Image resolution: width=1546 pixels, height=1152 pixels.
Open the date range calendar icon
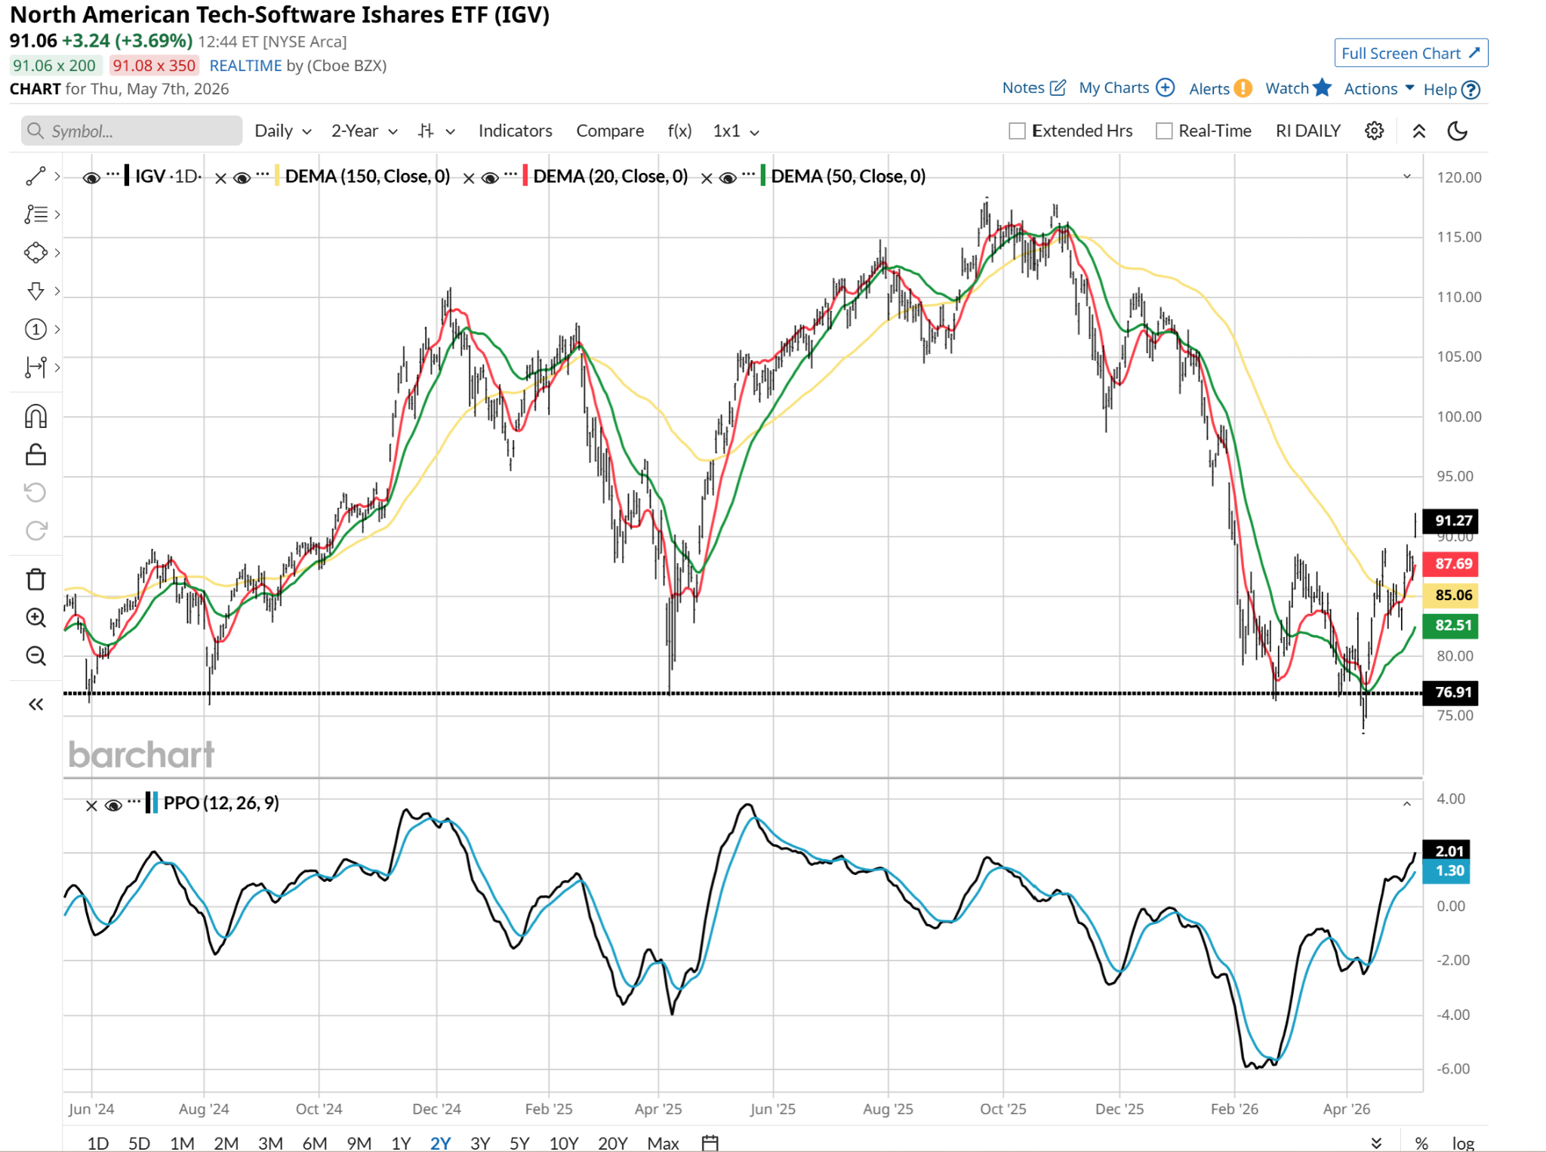pyautogui.click(x=710, y=1142)
